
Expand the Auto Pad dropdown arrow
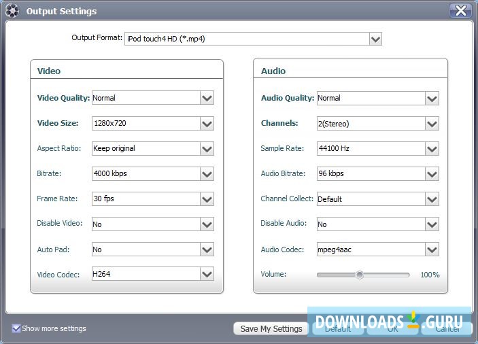[x=207, y=250]
